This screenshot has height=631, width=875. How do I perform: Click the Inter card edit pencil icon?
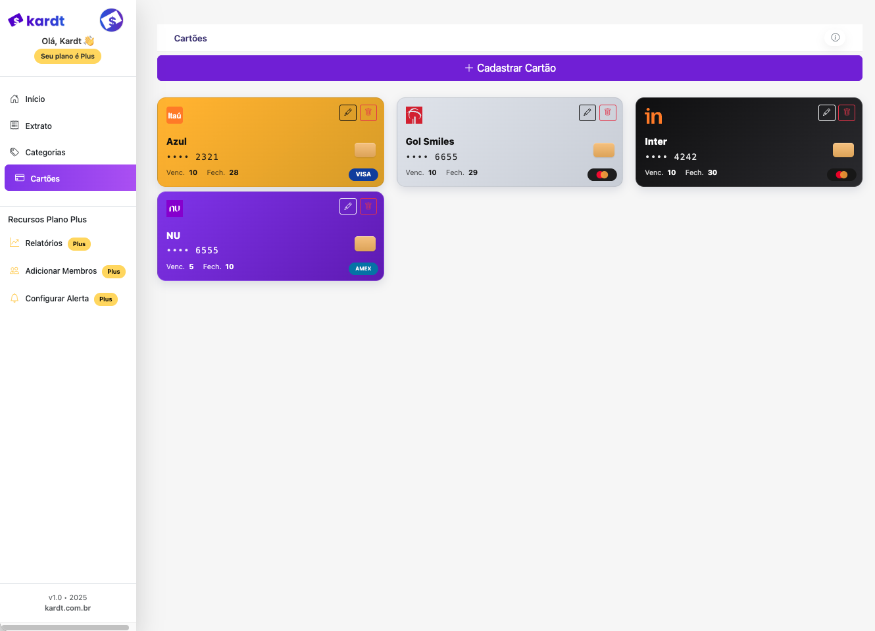pyautogui.click(x=827, y=113)
